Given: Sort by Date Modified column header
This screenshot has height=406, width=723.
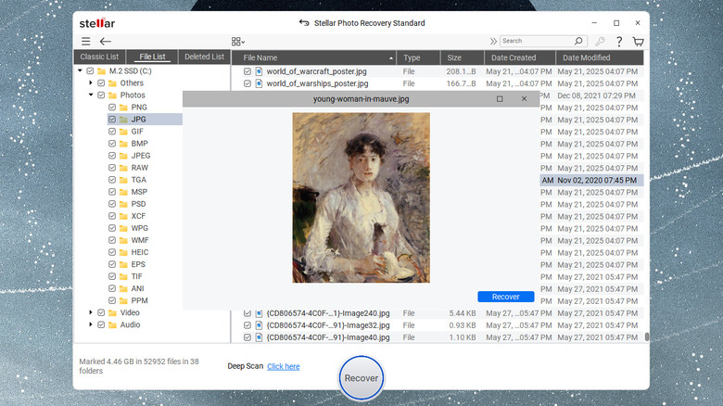Looking at the screenshot, I should (599, 57).
